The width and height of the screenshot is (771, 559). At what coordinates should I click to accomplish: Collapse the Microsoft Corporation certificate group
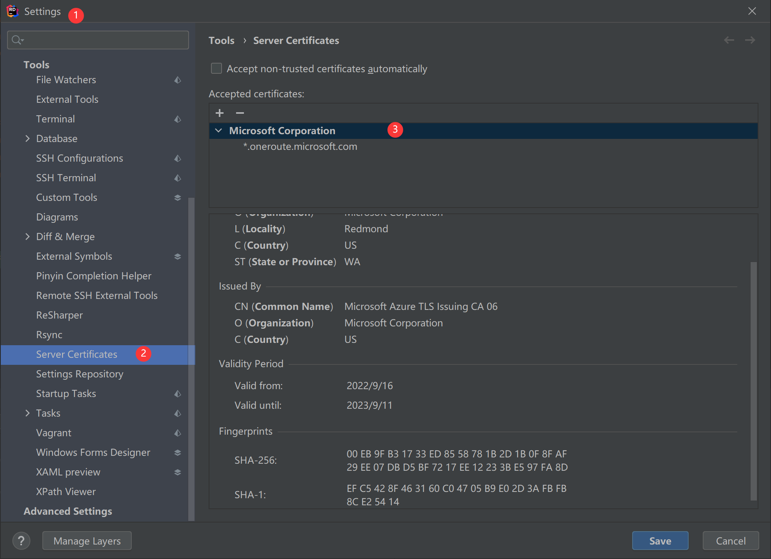pyautogui.click(x=219, y=131)
